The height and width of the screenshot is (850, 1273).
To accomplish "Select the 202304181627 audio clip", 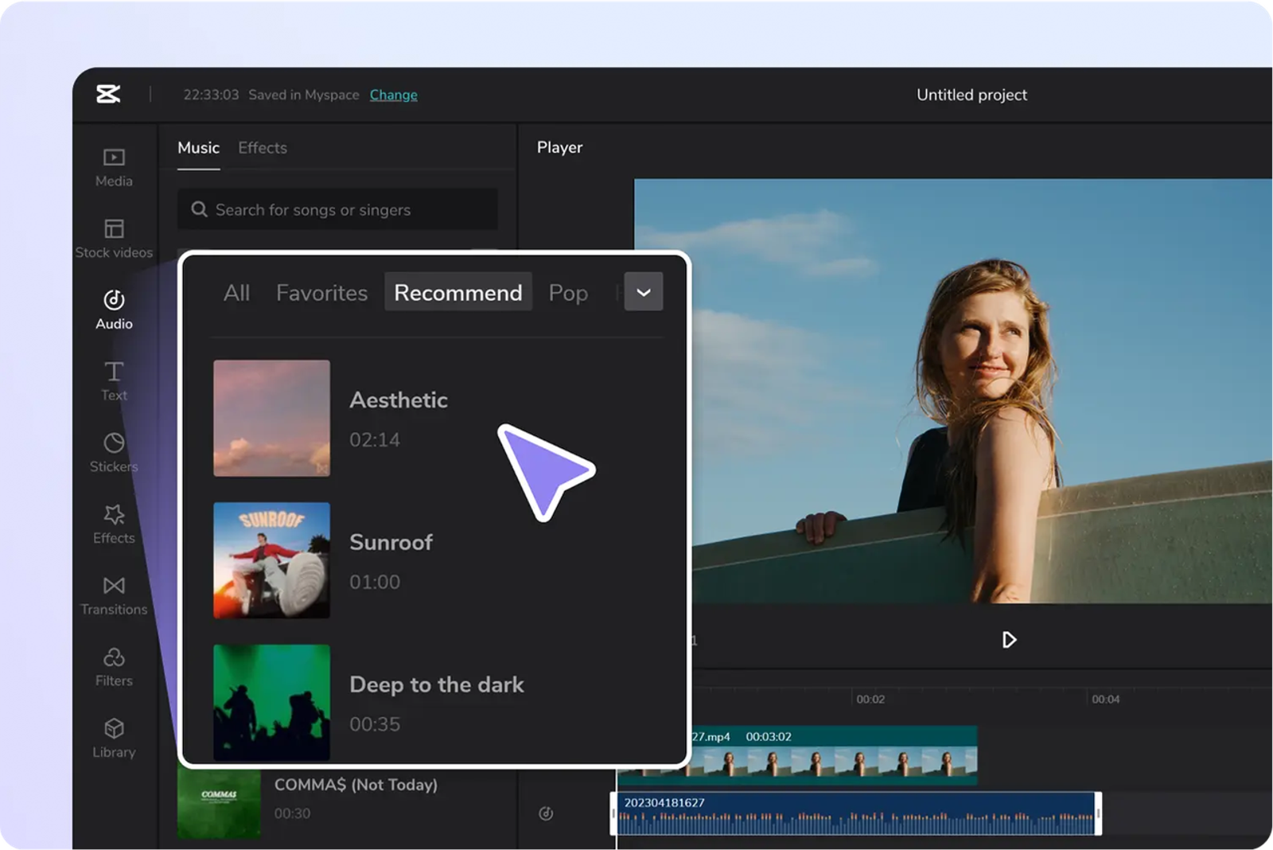I will [856, 813].
